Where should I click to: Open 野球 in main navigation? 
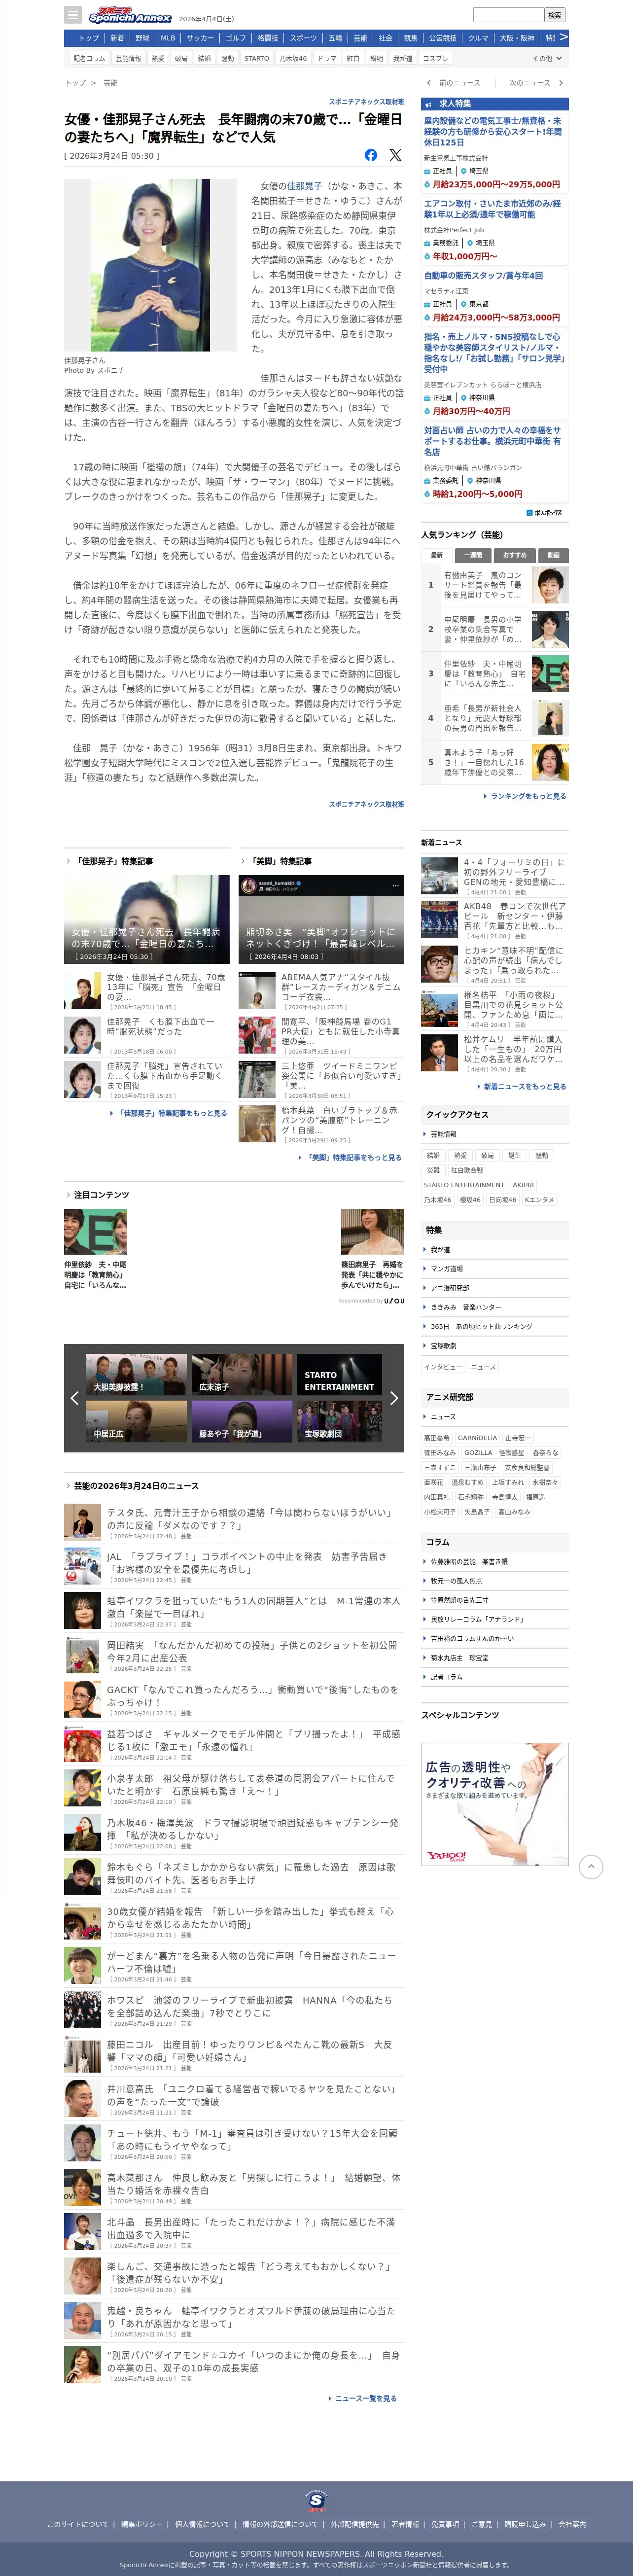142,38
